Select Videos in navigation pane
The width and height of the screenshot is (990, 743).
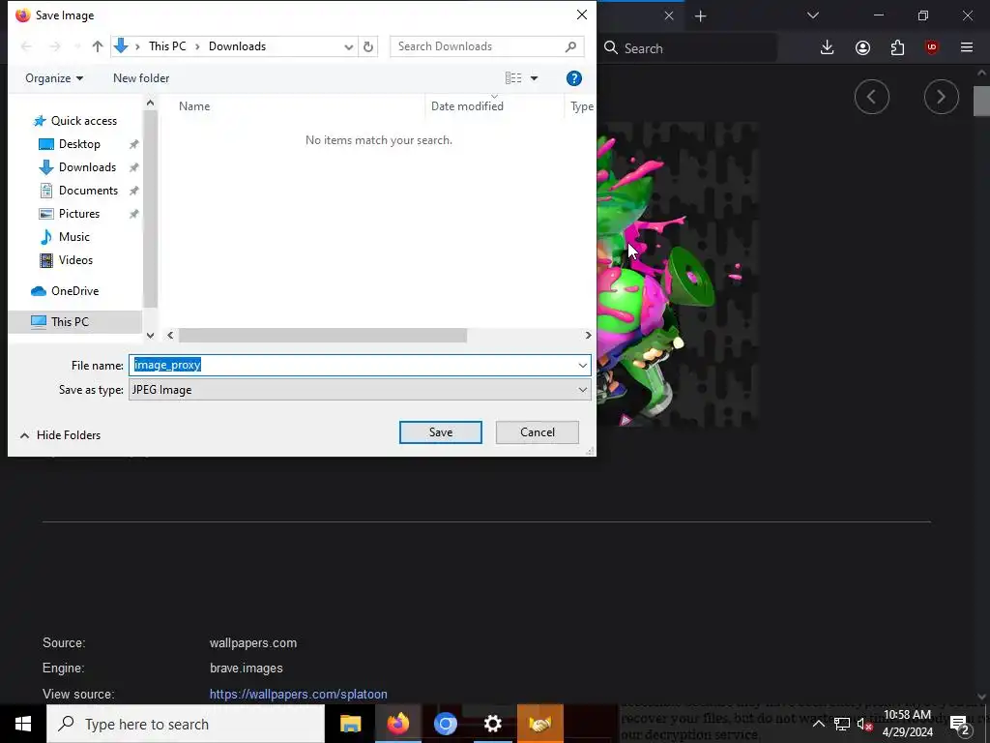(x=75, y=260)
